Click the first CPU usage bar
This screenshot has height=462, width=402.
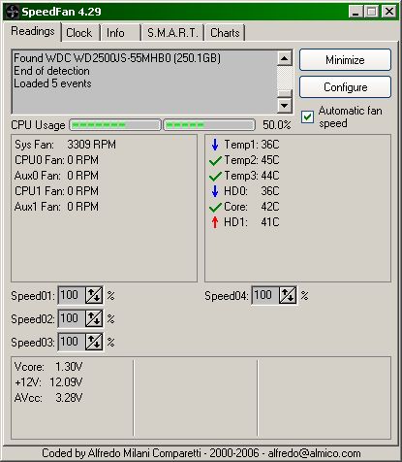(115, 125)
